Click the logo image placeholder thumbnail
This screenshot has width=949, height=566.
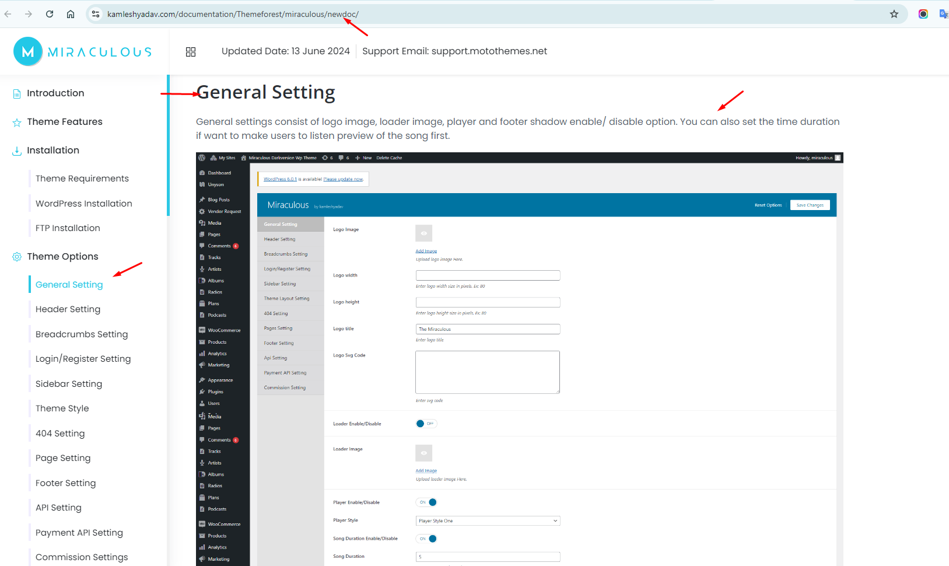pos(424,233)
